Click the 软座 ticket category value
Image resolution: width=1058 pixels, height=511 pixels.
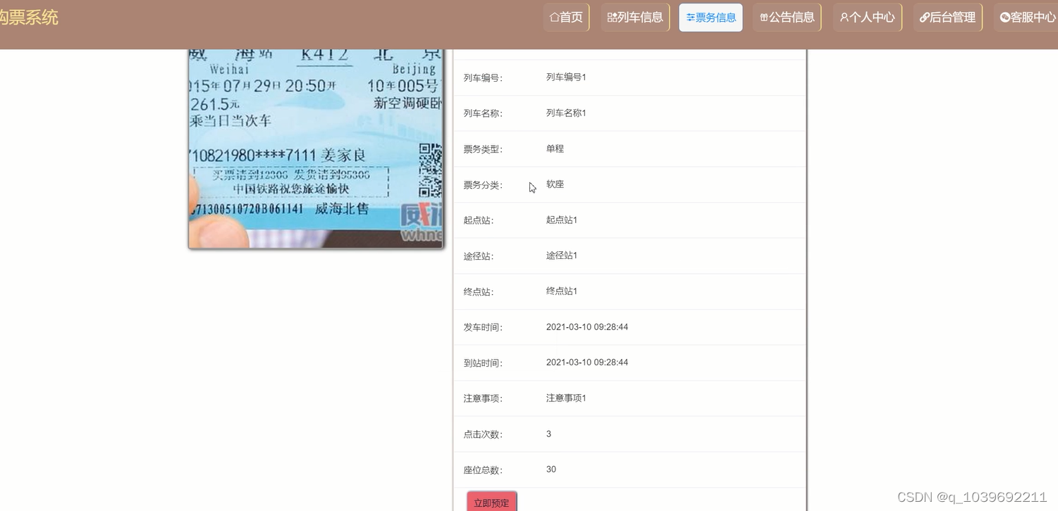(555, 184)
